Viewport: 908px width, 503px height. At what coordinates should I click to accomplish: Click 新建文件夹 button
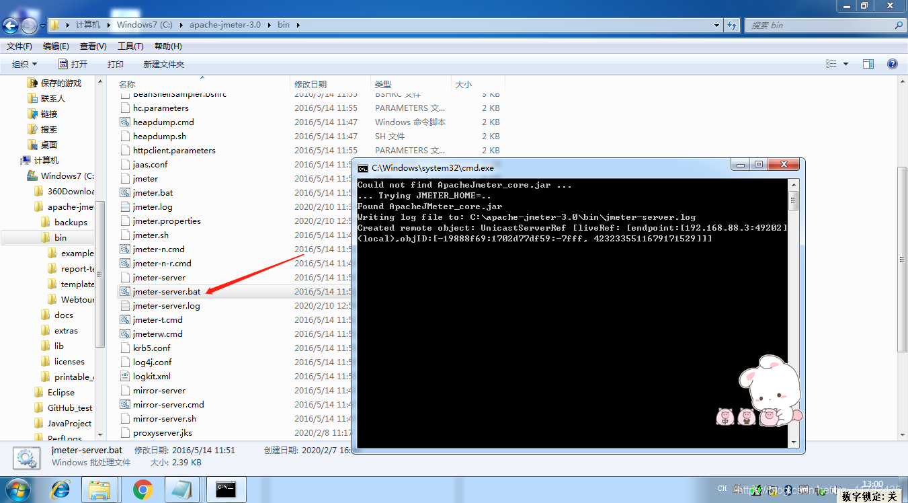click(x=164, y=64)
